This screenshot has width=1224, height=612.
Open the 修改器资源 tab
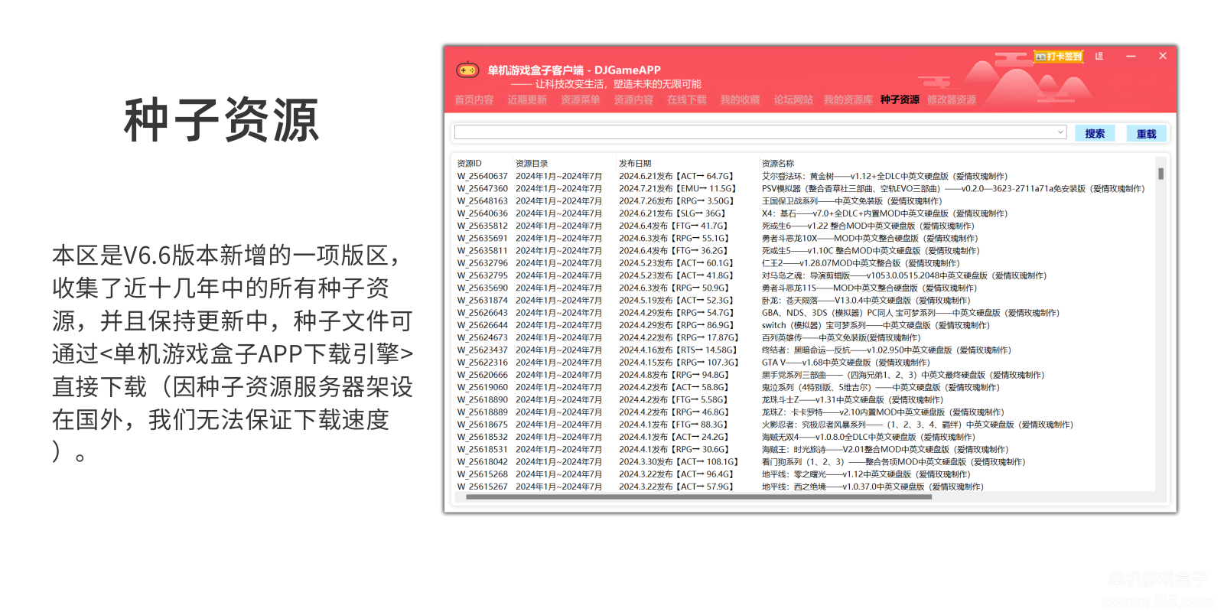952,100
